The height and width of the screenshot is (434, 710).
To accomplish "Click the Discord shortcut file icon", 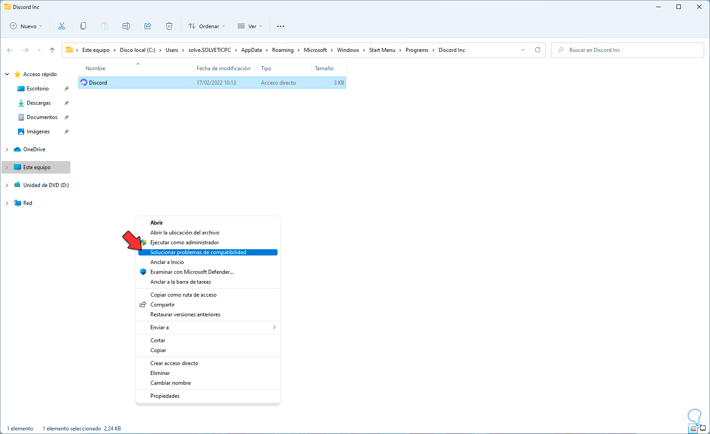I will point(84,82).
